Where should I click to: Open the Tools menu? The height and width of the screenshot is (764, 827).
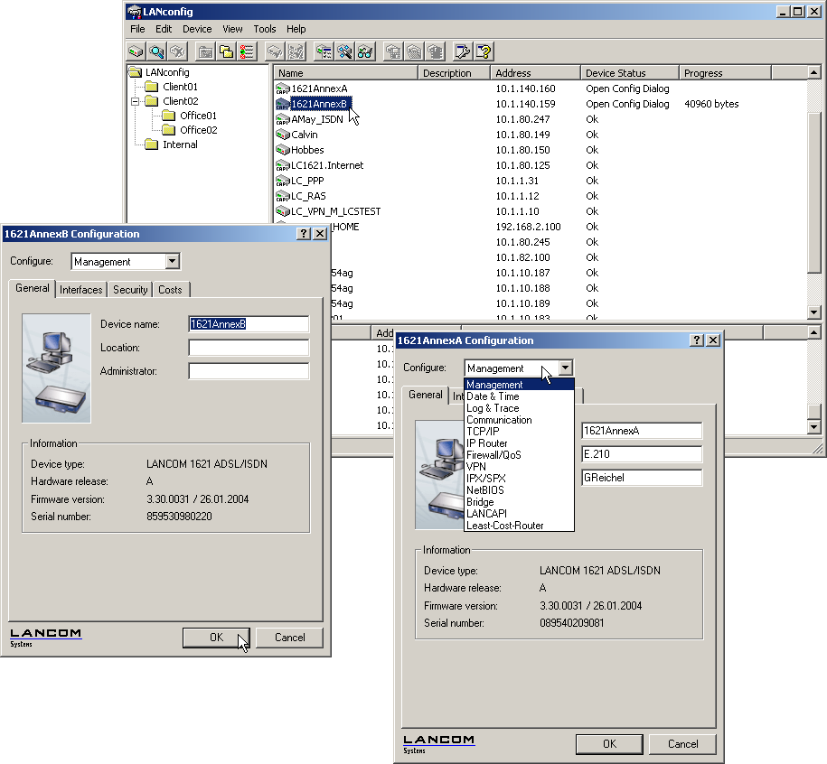265,29
